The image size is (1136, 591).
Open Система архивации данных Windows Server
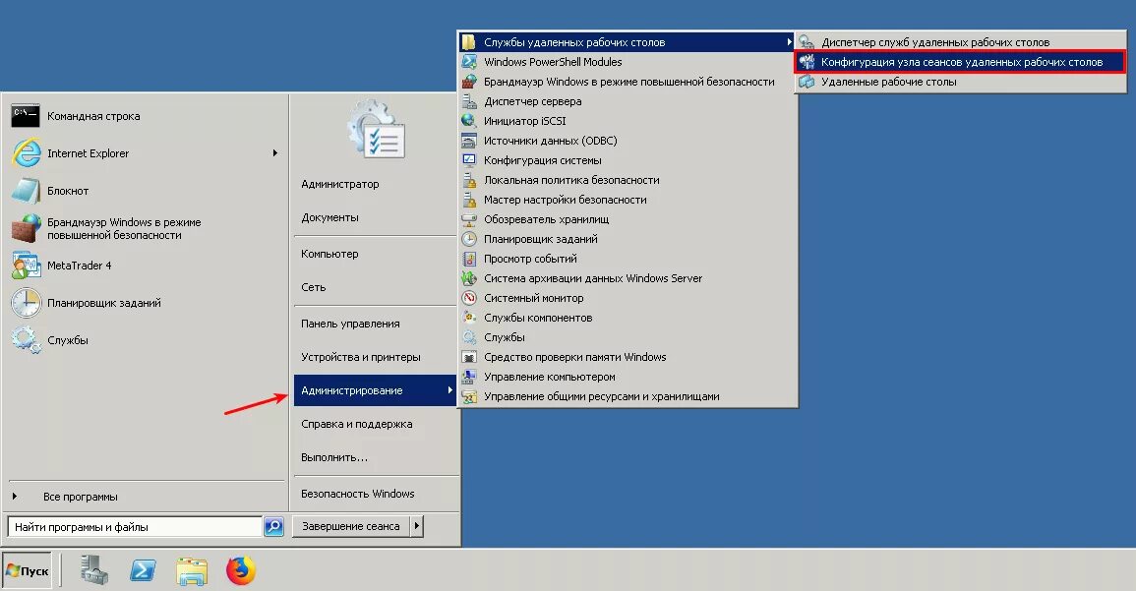[593, 278]
